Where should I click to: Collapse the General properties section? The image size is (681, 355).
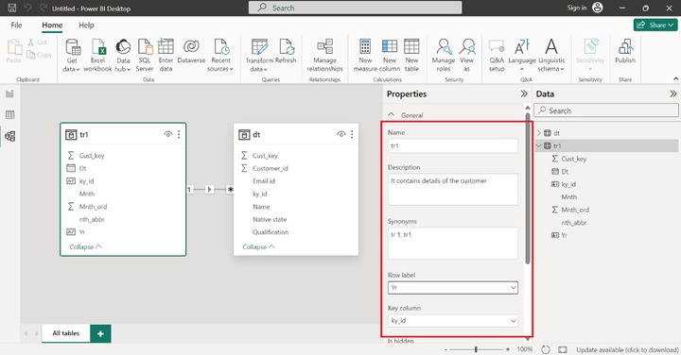tap(392, 115)
